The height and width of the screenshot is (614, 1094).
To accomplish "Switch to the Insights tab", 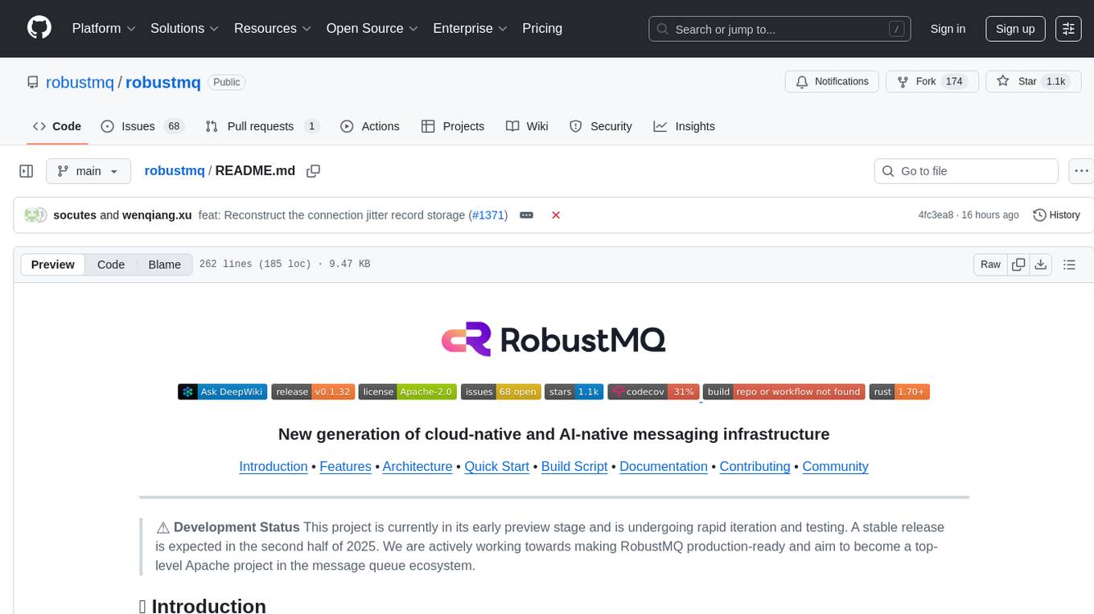I will tap(685, 126).
